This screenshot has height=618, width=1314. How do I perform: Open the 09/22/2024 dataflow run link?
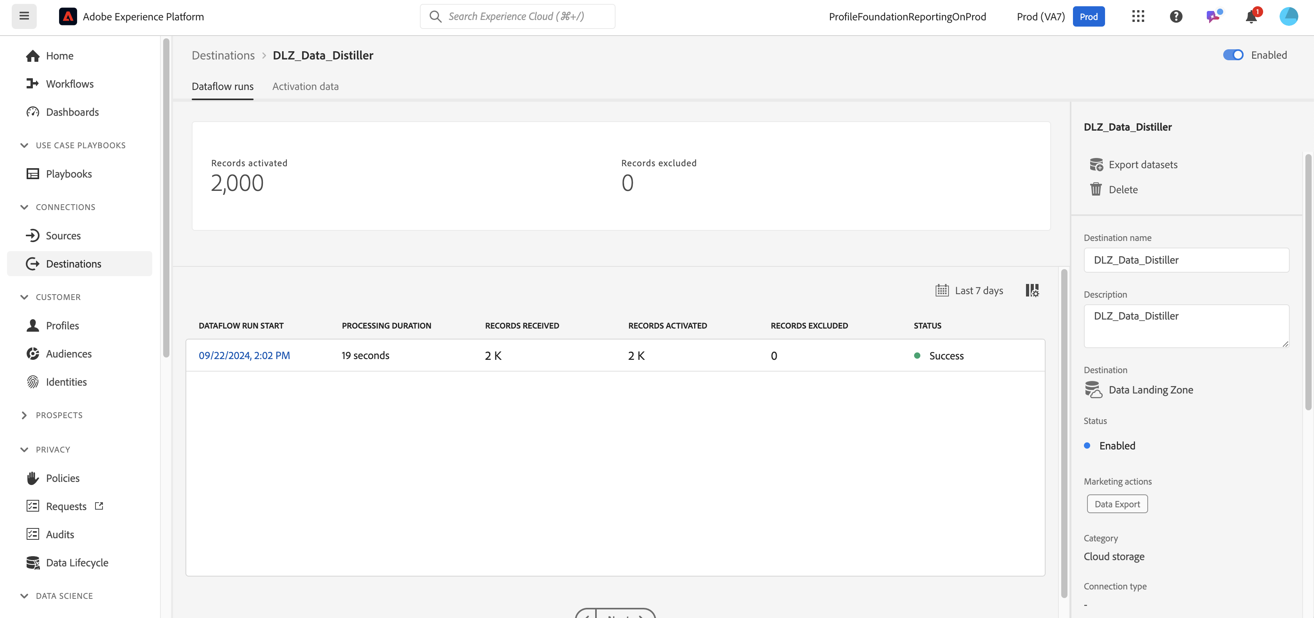[244, 356]
